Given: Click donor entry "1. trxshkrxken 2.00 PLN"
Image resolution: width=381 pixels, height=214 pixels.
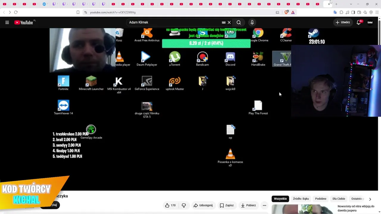Looking at the screenshot, I should coord(71,134).
